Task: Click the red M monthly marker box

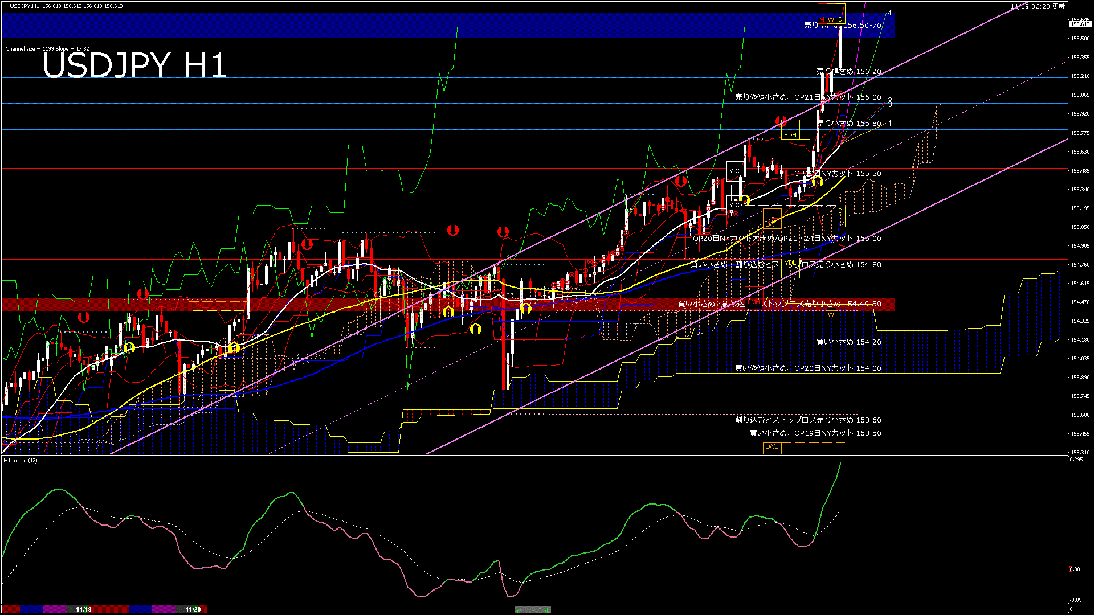Action: click(822, 19)
